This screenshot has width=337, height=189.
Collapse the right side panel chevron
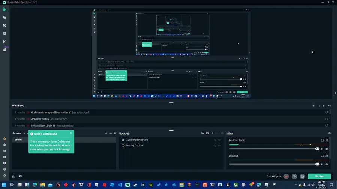tap(335, 93)
